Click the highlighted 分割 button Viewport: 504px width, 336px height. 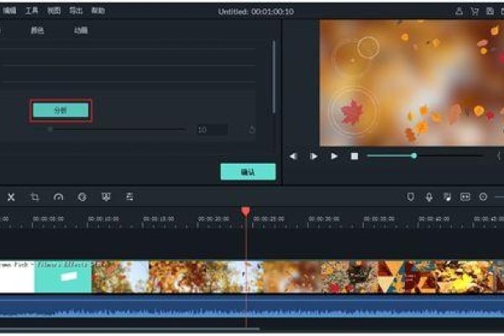(60, 110)
